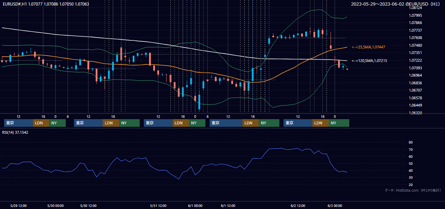Screen dimensions: 445x209
Task: Click the leftmost NY session bar
Action: (x=57, y=123)
